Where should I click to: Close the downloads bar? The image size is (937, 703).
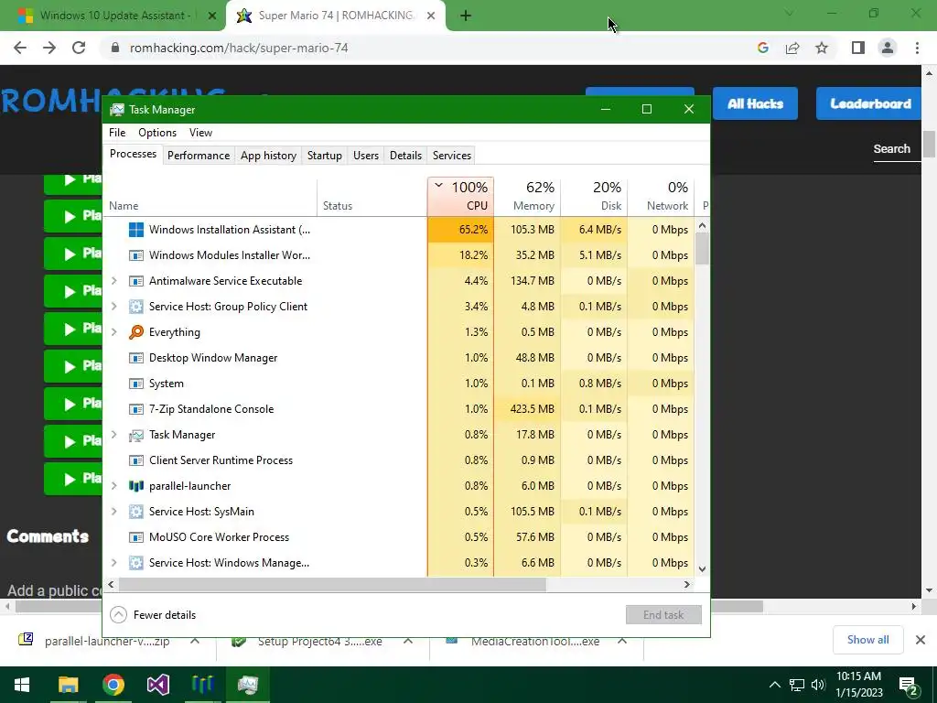click(x=921, y=640)
